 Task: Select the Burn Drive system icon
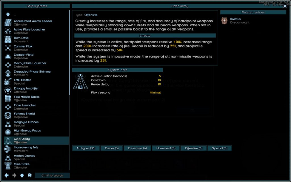click(x=8, y=39)
